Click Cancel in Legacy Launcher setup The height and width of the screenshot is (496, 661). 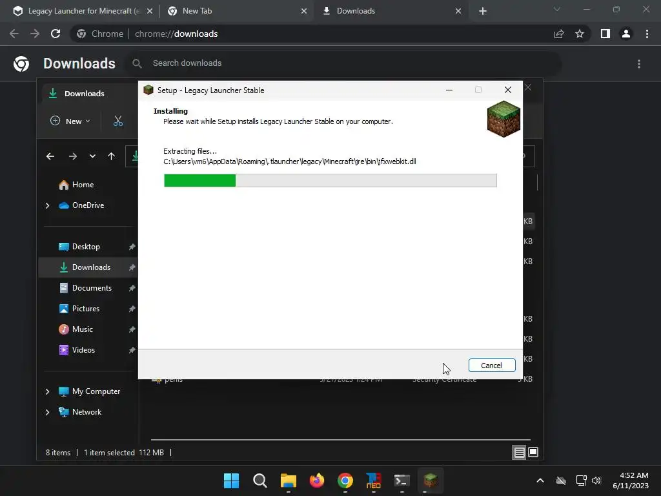(x=491, y=366)
